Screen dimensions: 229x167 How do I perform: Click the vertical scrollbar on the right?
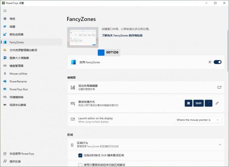228,50
